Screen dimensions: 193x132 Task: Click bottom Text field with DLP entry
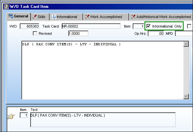(103, 120)
